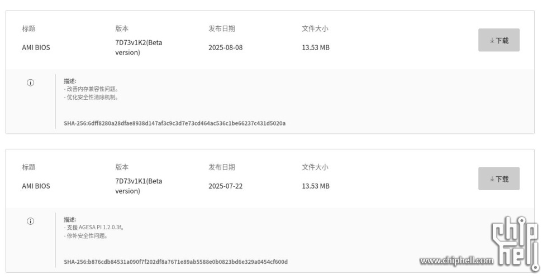The image size is (547, 280).
Task: Click the info icon for BIOS 7D73v1K2
Action: [30, 83]
